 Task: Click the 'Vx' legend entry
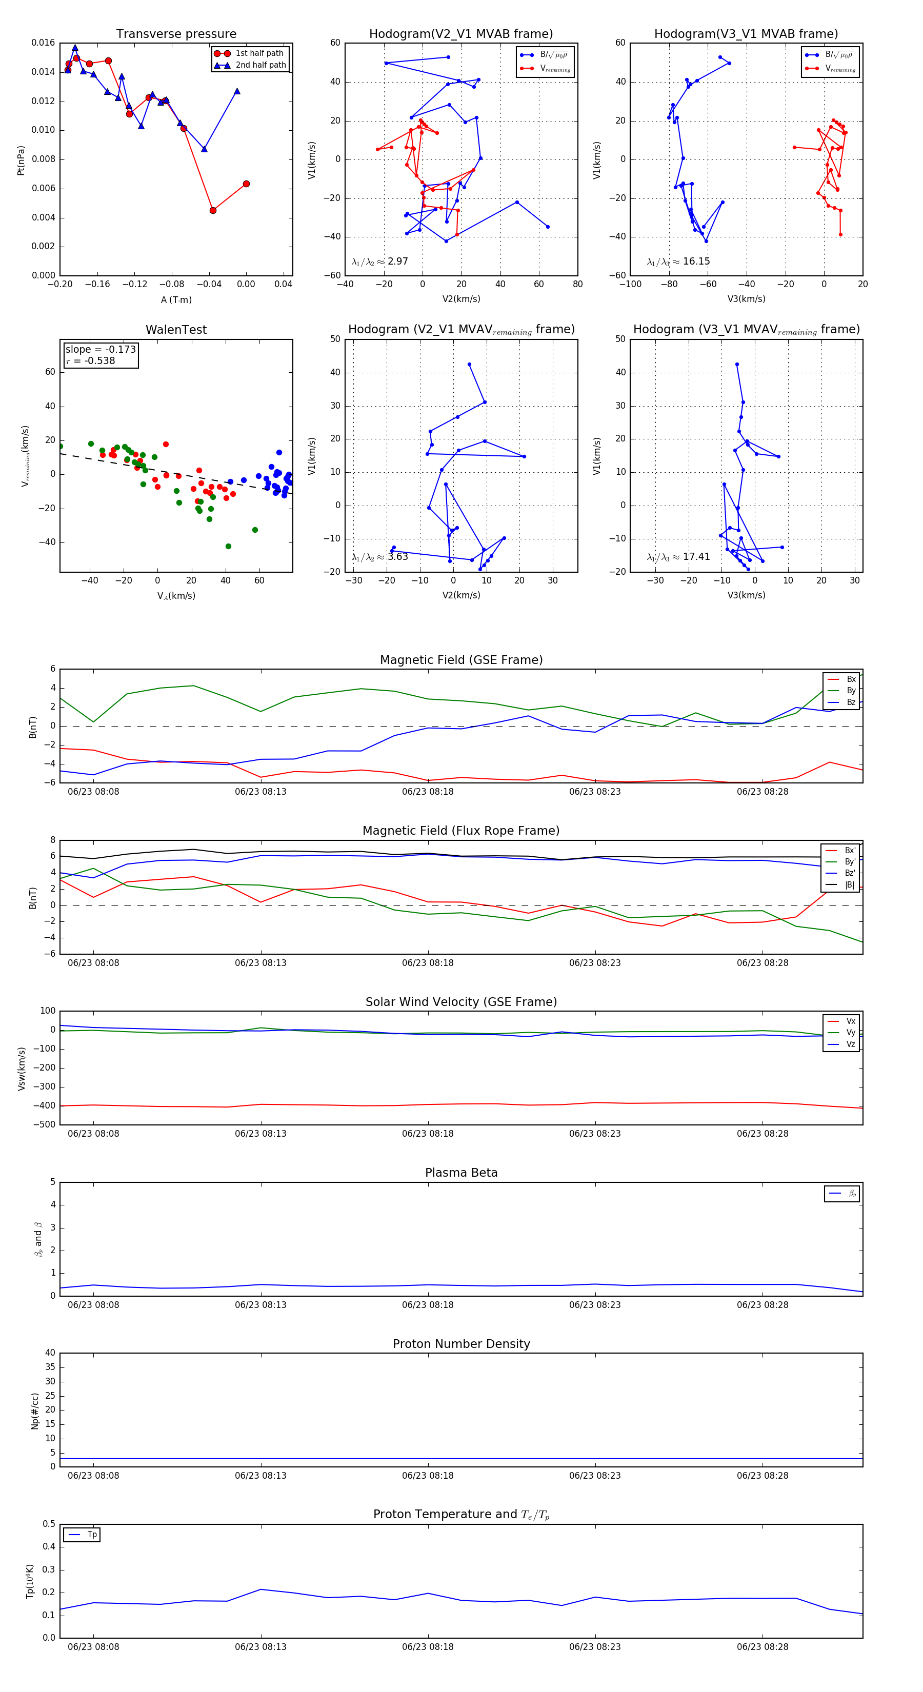click(x=842, y=1021)
